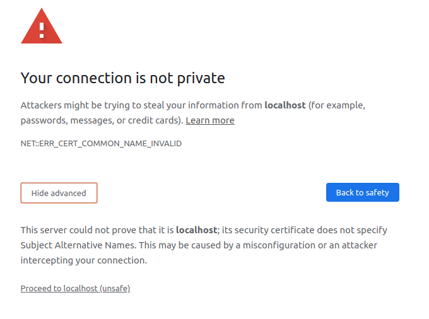Screen dimensions: 429x319
Task: Select bold localhost in the server proof paragraph
Action: click(196, 230)
